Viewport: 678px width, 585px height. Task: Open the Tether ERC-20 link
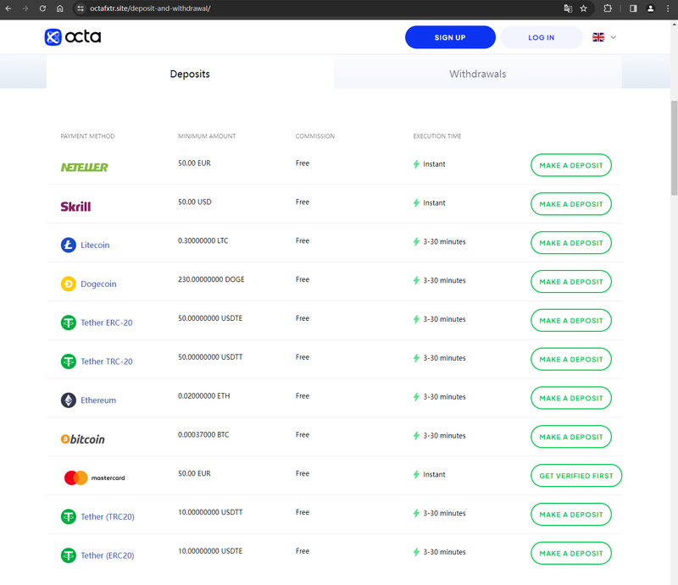[107, 323]
